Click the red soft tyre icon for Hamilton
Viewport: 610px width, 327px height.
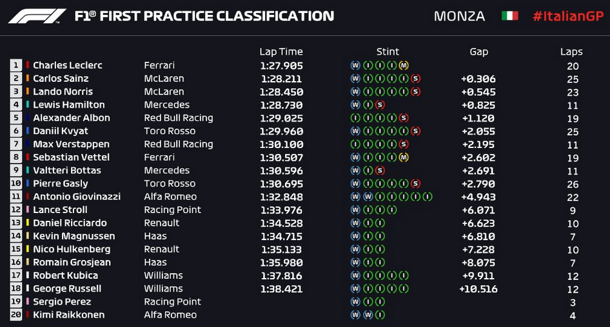click(x=380, y=105)
